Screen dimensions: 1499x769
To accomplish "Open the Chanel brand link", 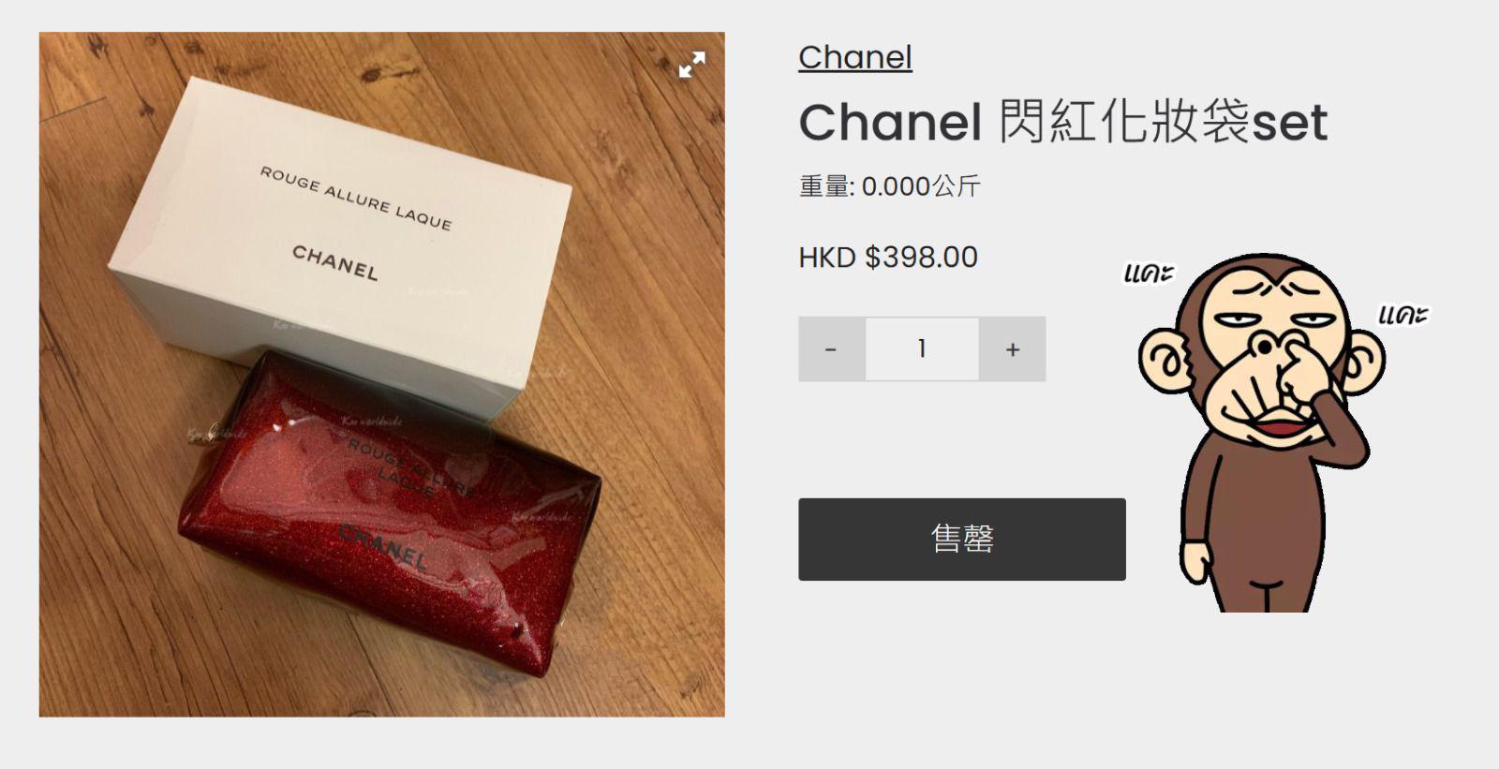I will click(854, 57).
